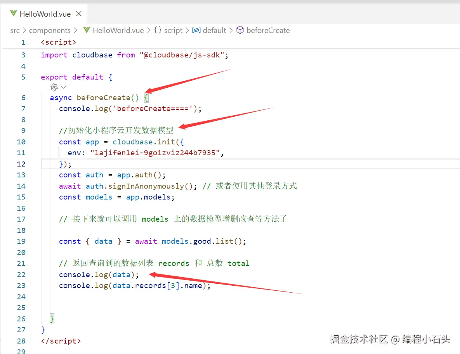The width and height of the screenshot is (460, 354).
Task: Click models.good.list() on line 19
Action: (x=202, y=241)
